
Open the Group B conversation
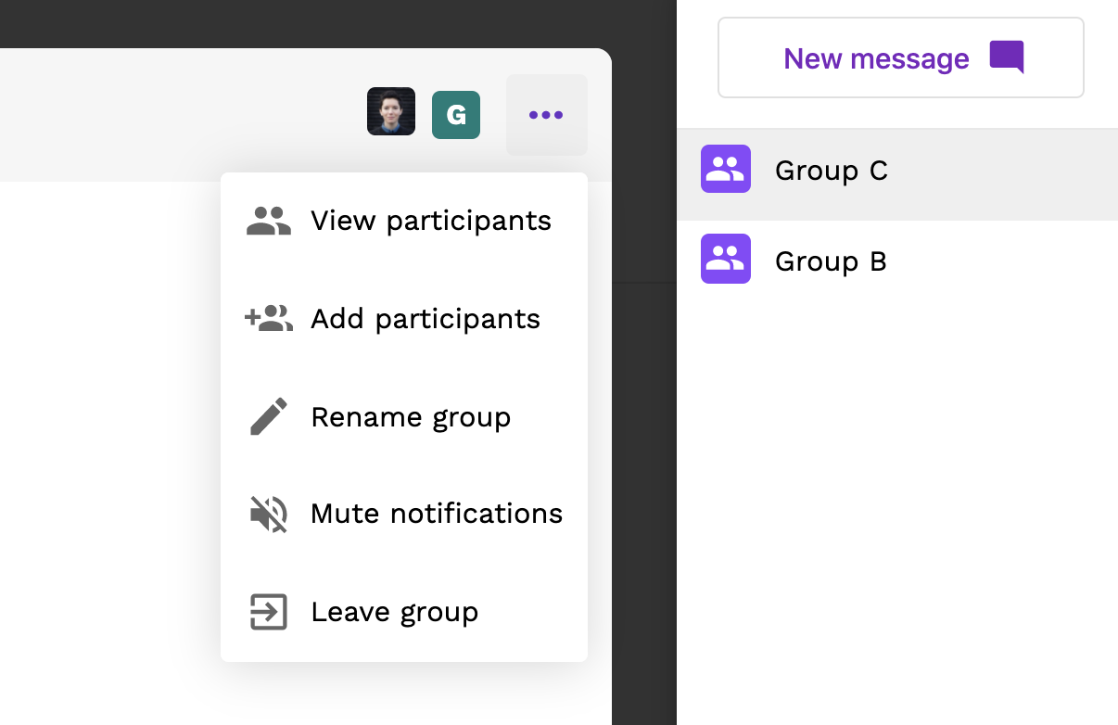click(x=897, y=261)
